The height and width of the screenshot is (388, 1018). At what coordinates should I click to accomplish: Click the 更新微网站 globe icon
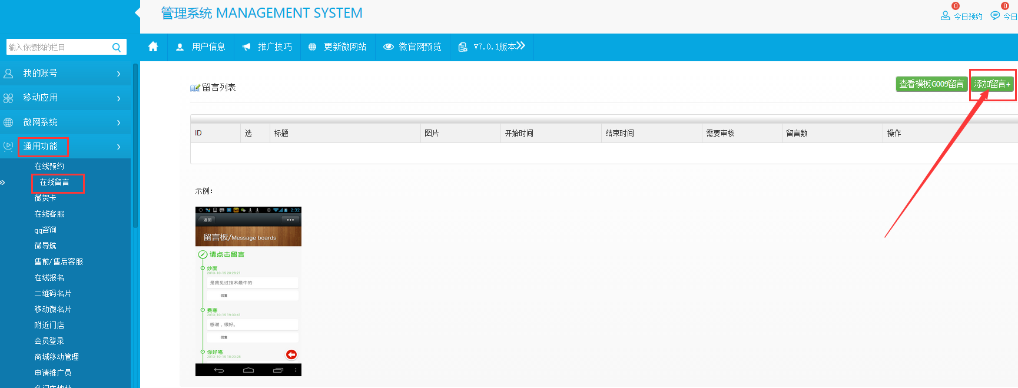pyautogui.click(x=313, y=47)
